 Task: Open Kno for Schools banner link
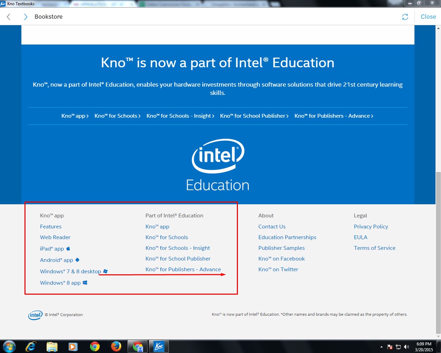click(x=118, y=116)
